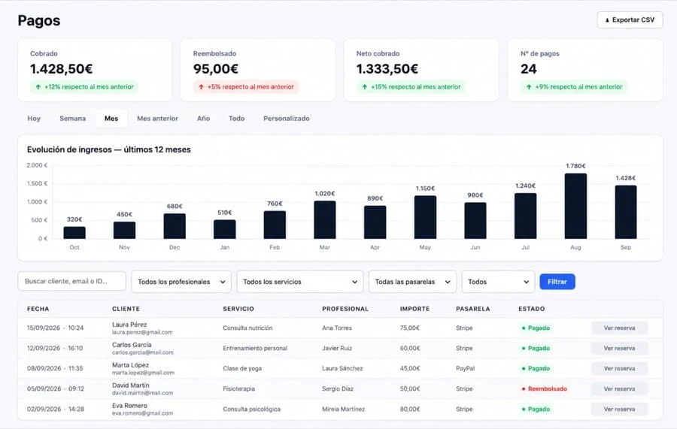Image resolution: width=677 pixels, height=429 pixels.
Task: Click professional name Javier Ruiz
Action: click(337, 349)
